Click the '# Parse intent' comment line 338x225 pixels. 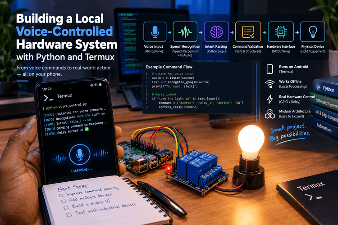[164, 94]
